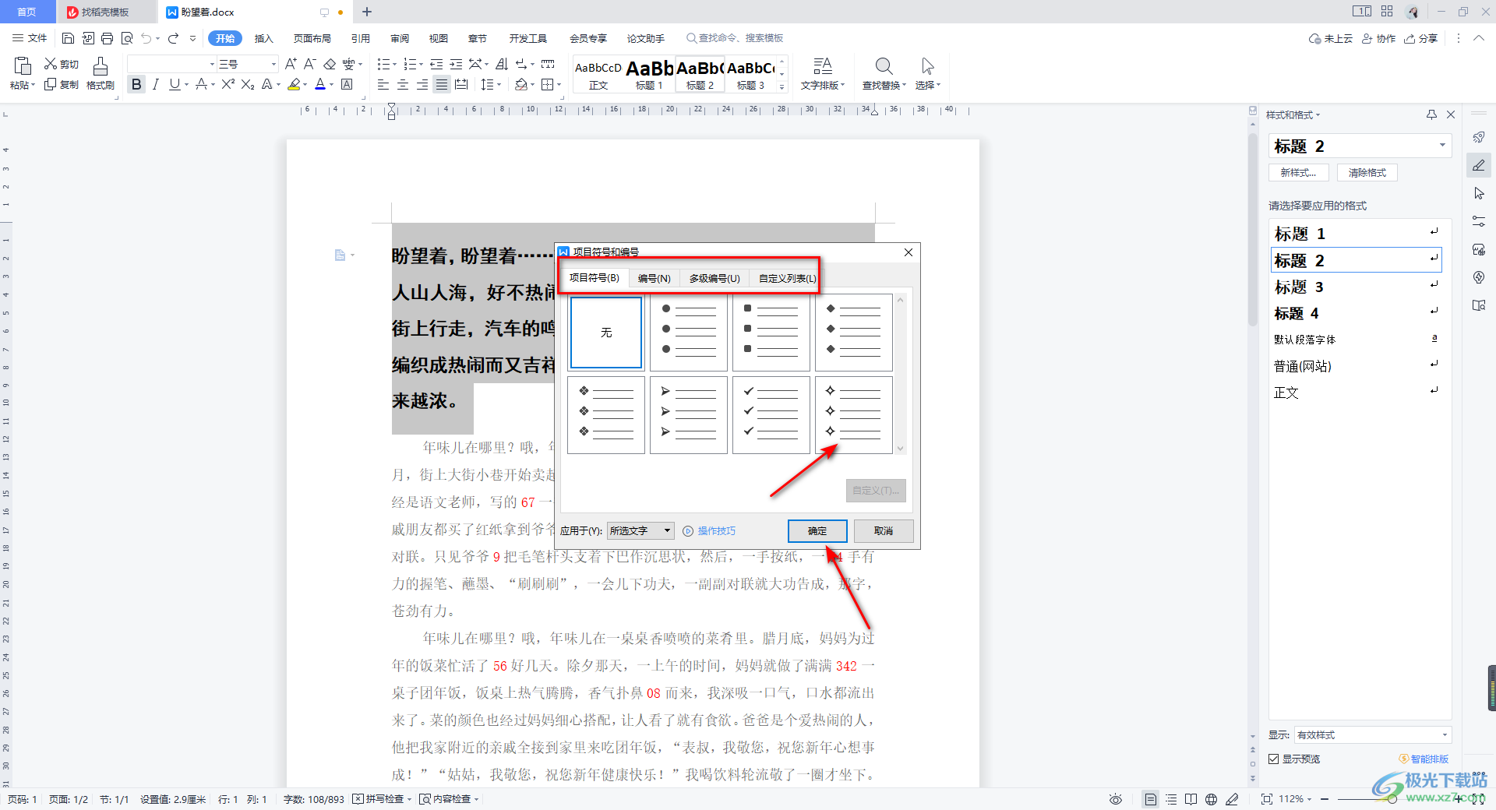
Task: Open the 操作技巧 link
Action: (709, 530)
